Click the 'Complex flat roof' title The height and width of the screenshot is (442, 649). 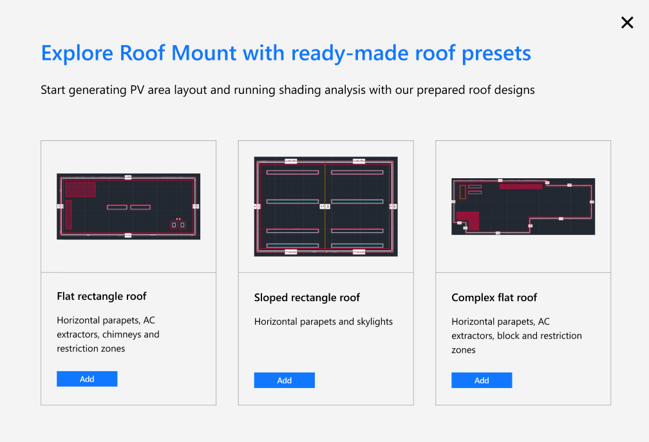(x=494, y=297)
